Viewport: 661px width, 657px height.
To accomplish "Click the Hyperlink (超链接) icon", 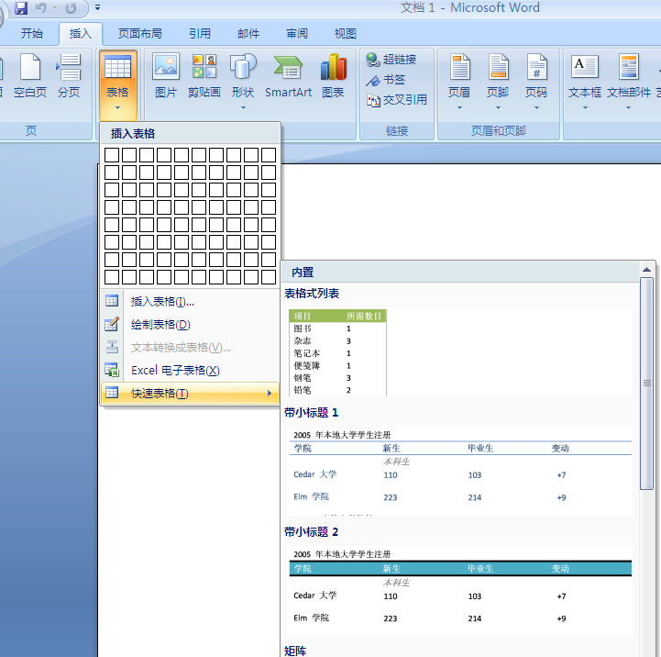I will coord(391,60).
